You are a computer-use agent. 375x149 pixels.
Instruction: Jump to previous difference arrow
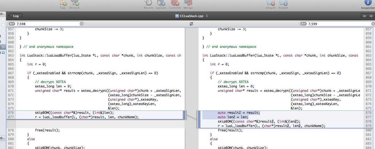pyautogui.click(x=364, y=16)
